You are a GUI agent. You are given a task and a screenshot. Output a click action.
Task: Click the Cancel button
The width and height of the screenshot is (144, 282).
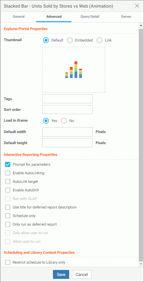(82, 274)
